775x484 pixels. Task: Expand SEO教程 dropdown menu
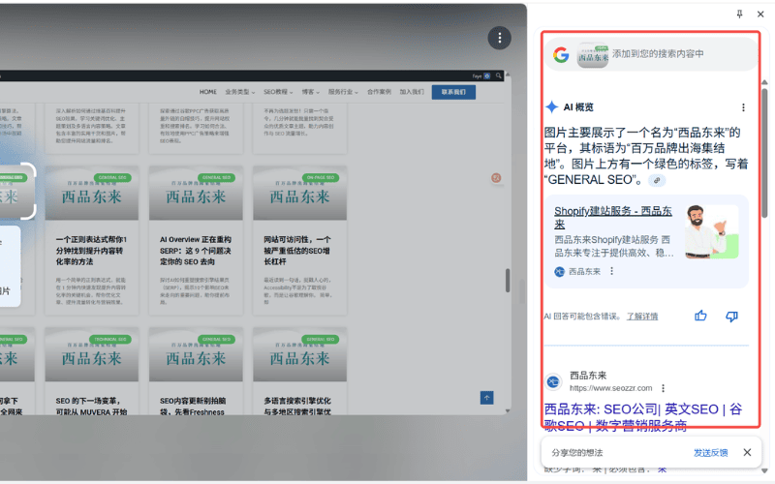point(278,92)
